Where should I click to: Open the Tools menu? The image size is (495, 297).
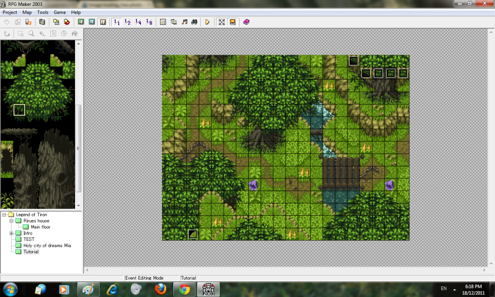tap(43, 12)
